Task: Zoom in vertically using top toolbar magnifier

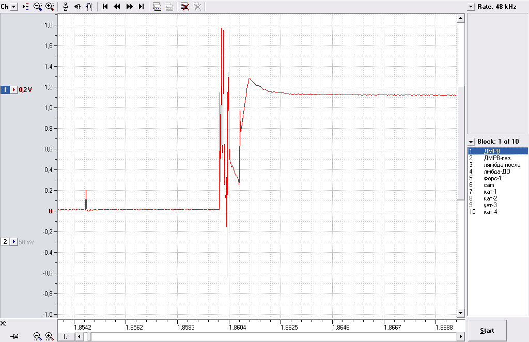Action: [x=50, y=7]
